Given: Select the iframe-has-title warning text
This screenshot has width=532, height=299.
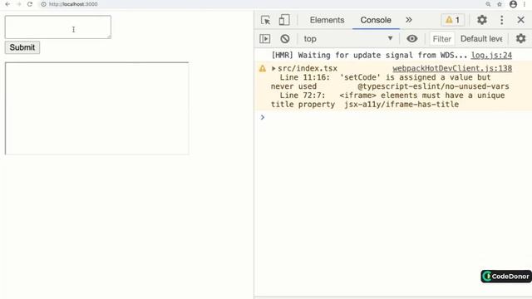Looking at the screenshot, I should point(387,100).
